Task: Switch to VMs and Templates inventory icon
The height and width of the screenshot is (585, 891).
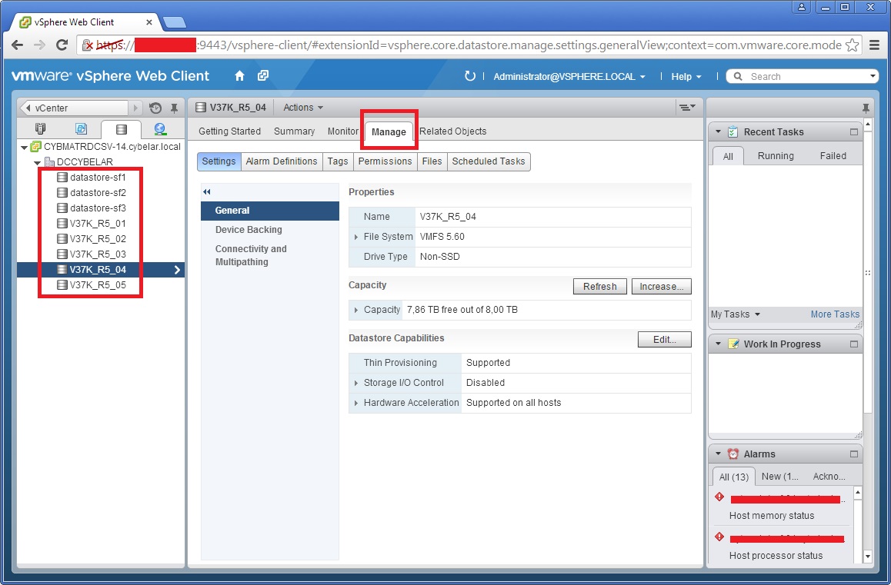Action: [x=81, y=129]
